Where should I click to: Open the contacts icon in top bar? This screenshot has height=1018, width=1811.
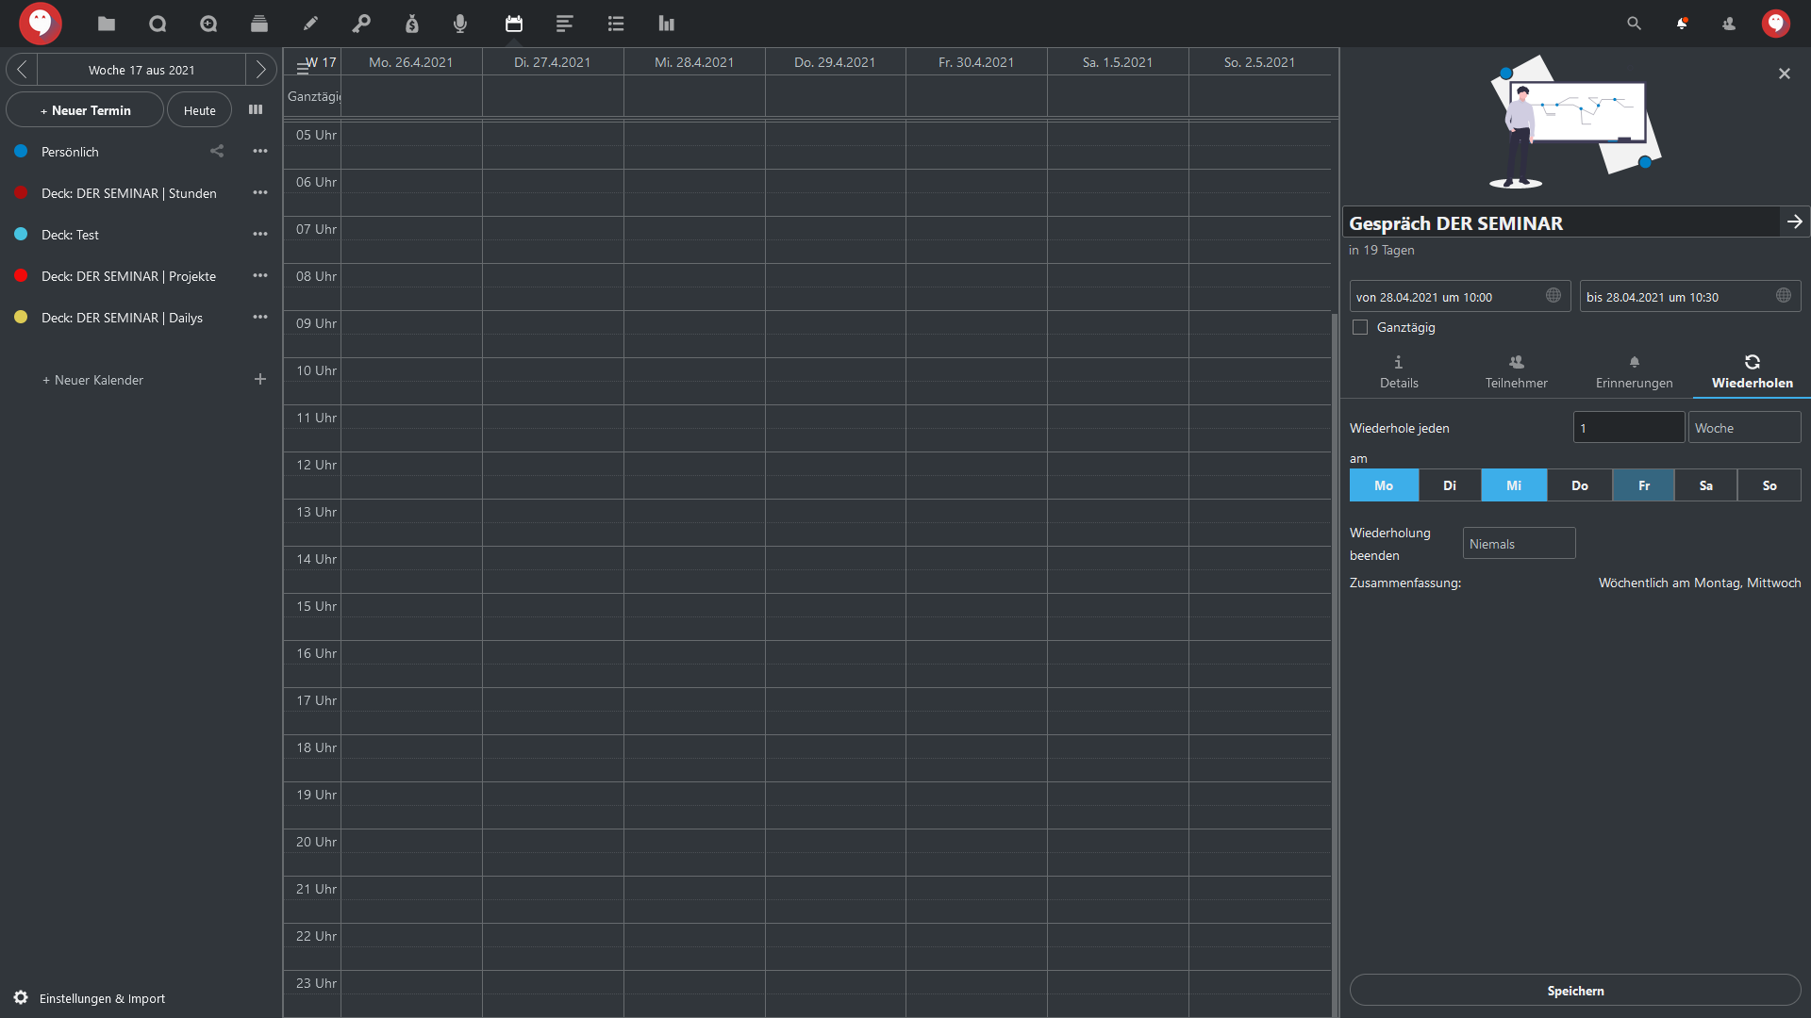click(1729, 24)
